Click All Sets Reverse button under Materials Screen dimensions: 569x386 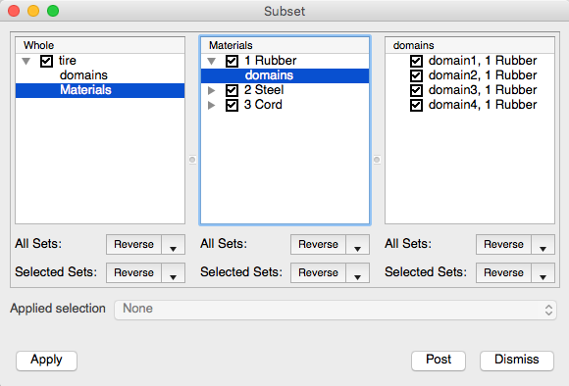[318, 245]
